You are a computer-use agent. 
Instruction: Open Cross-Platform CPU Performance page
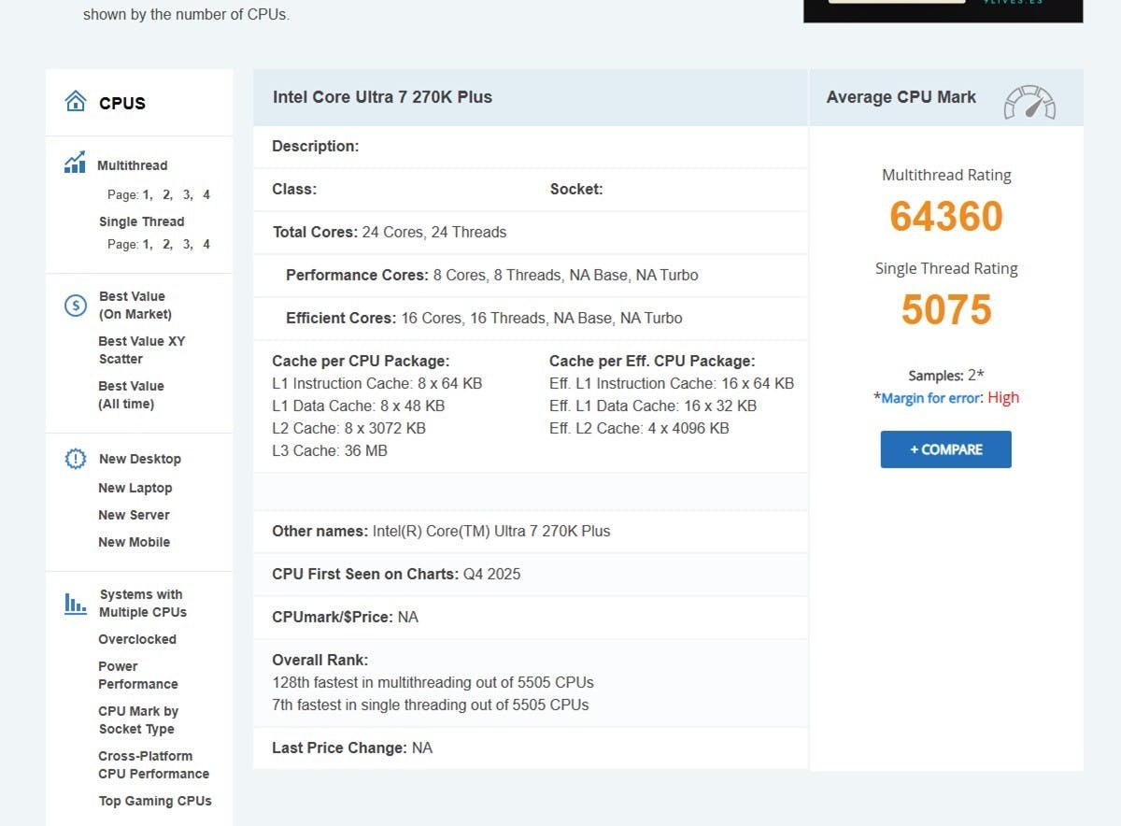pos(153,764)
